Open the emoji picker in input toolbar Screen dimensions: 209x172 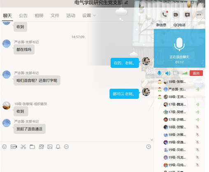[5, 147]
